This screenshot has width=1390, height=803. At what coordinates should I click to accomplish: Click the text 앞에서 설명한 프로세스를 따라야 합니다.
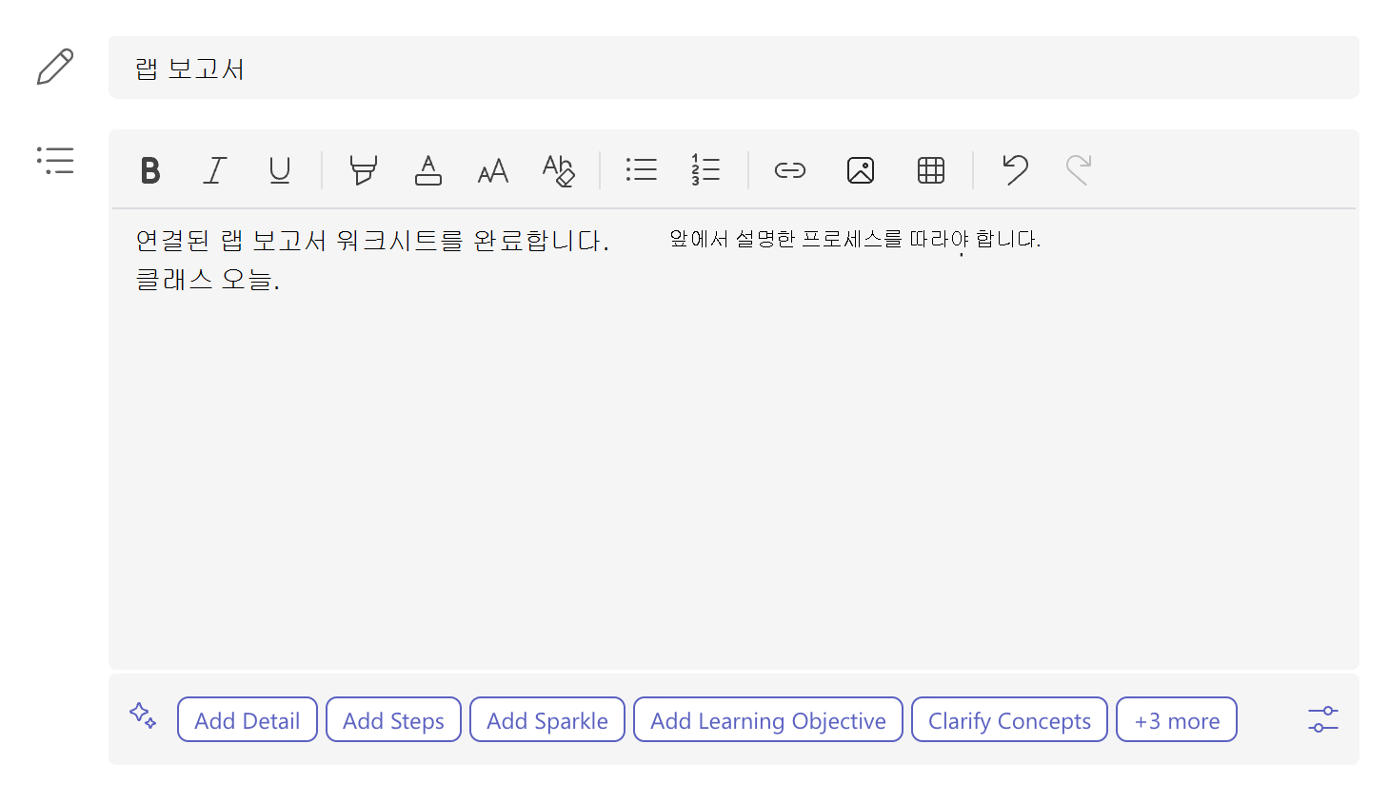tap(855, 239)
